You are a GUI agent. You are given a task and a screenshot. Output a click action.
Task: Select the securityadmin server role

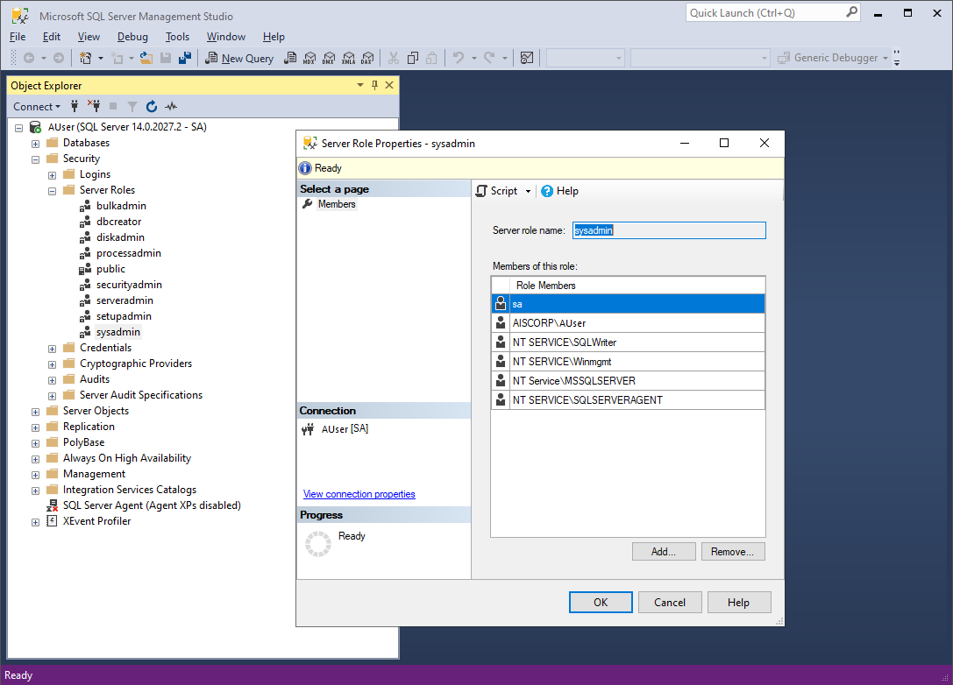click(x=129, y=285)
